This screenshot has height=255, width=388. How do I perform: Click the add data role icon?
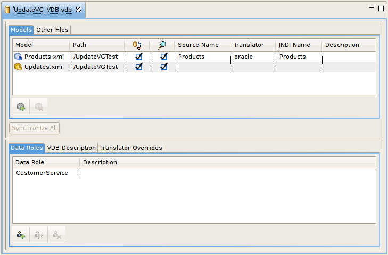[x=21, y=235]
